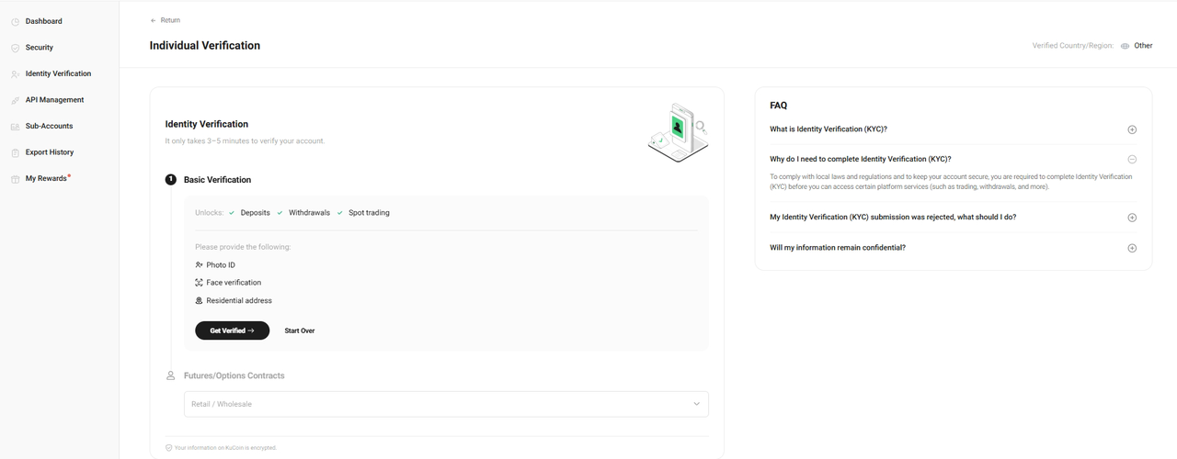This screenshot has height=459, width=1177.
Task: Click the ID verification illustration graphic
Action: pyautogui.click(x=678, y=132)
